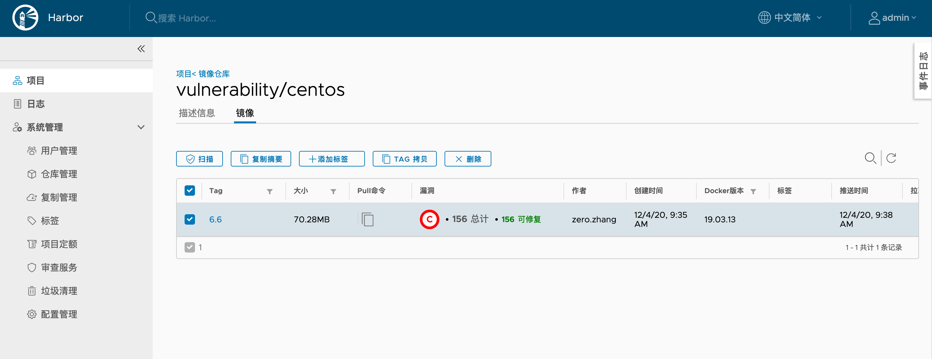The height and width of the screenshot is (359, 932).
Task: Click the search magnifier icon in header
Action: pos(150,17)
